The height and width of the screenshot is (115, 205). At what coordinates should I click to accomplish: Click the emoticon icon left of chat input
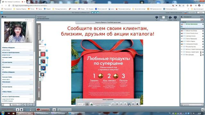(x=3, y=105)
